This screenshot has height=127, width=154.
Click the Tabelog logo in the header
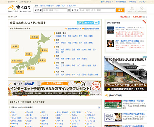coord(19,8)
